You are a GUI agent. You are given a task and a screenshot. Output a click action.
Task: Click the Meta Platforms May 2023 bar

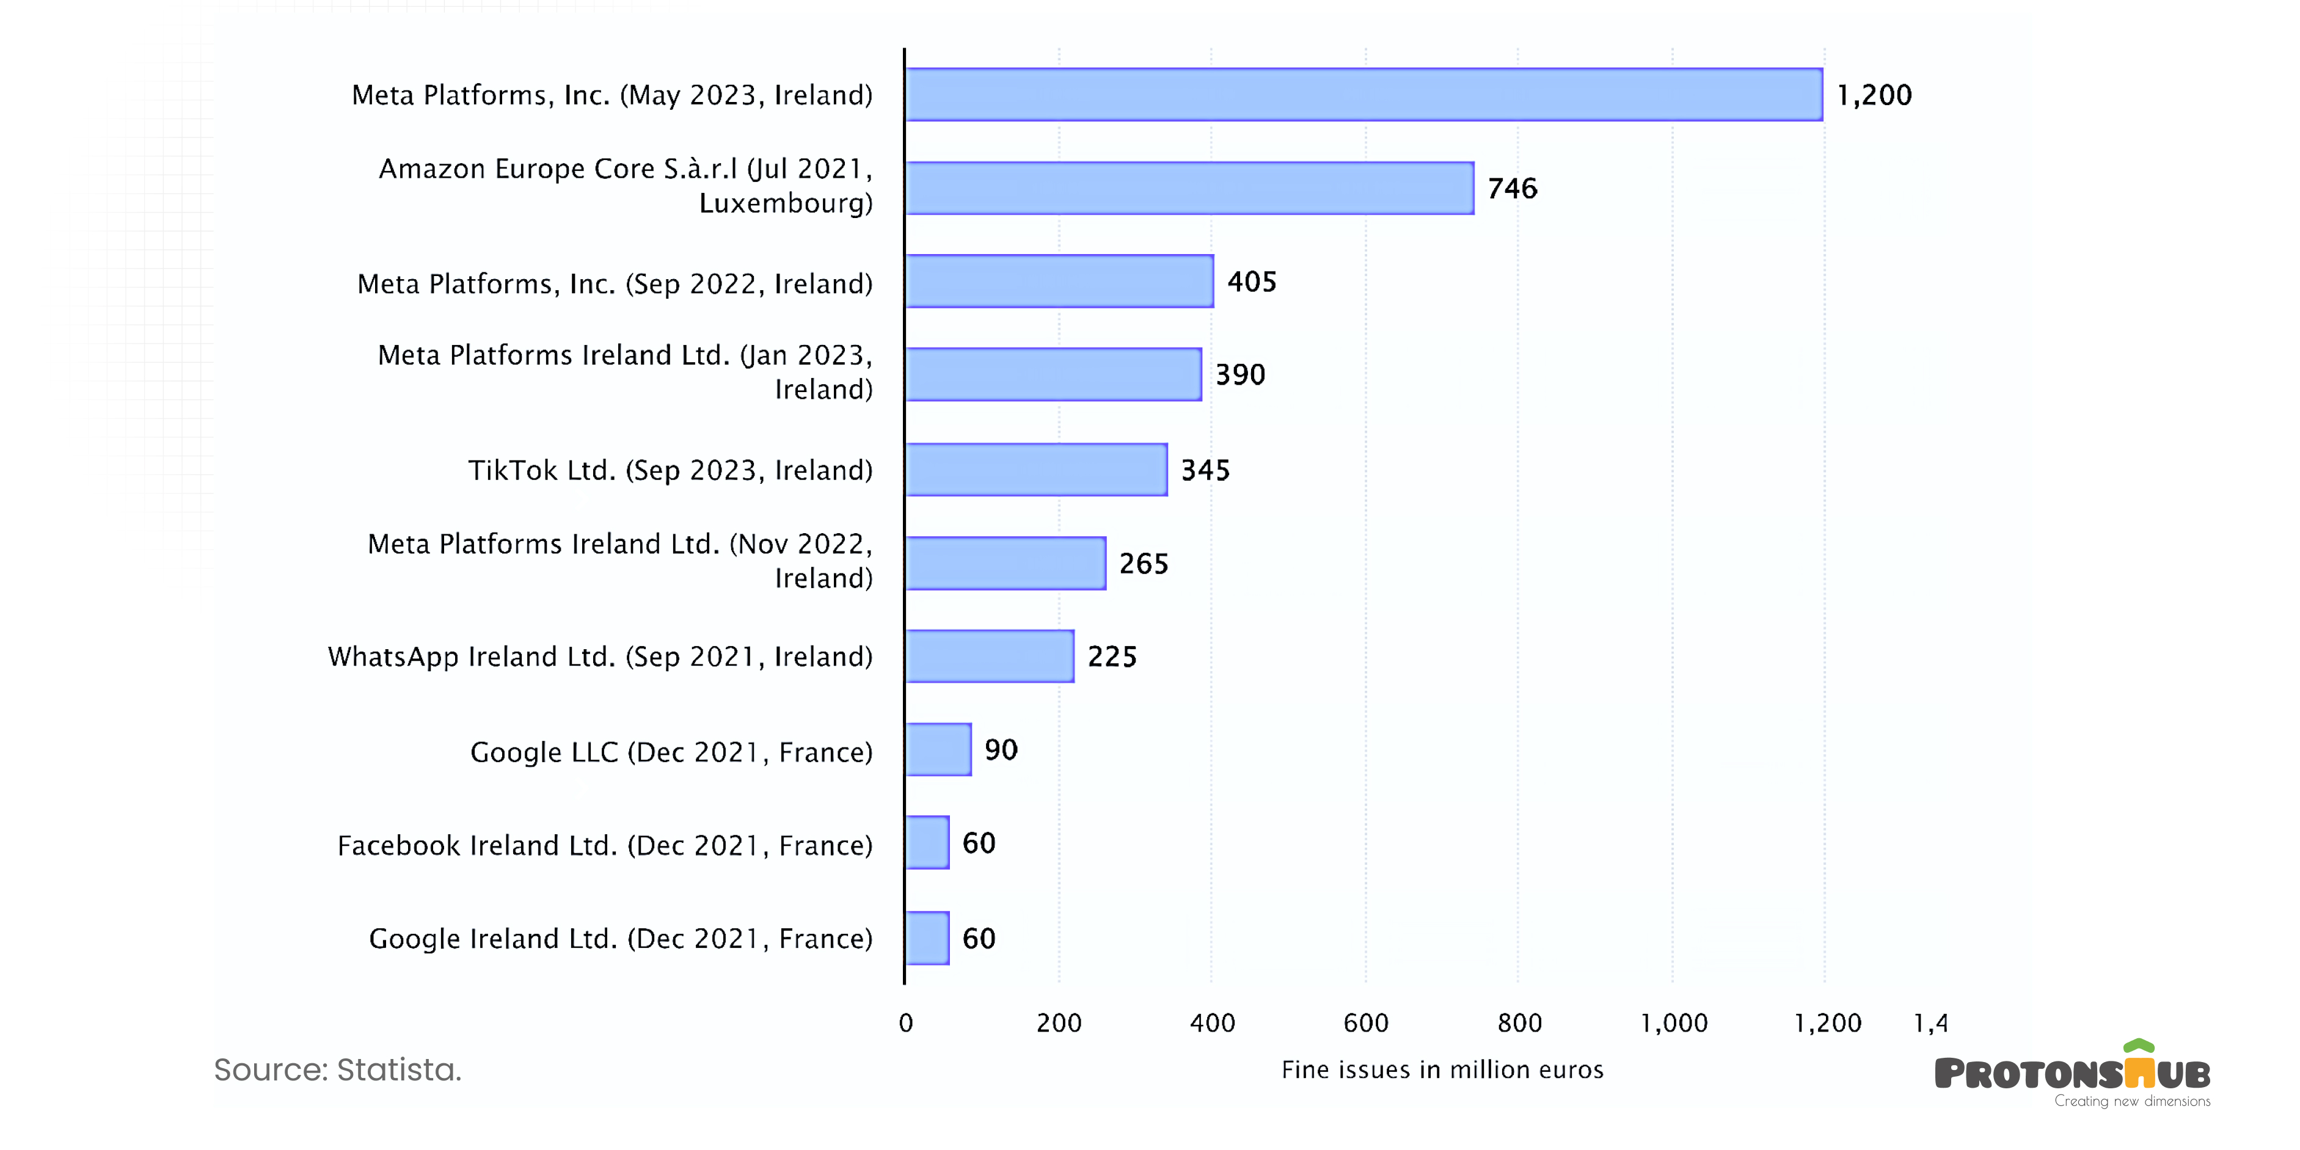(x=1364, y=95)
